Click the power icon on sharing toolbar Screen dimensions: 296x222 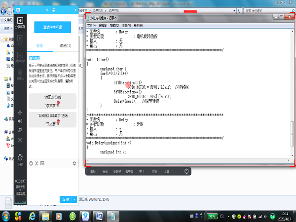pyautogui.click(x=186, y=171)
